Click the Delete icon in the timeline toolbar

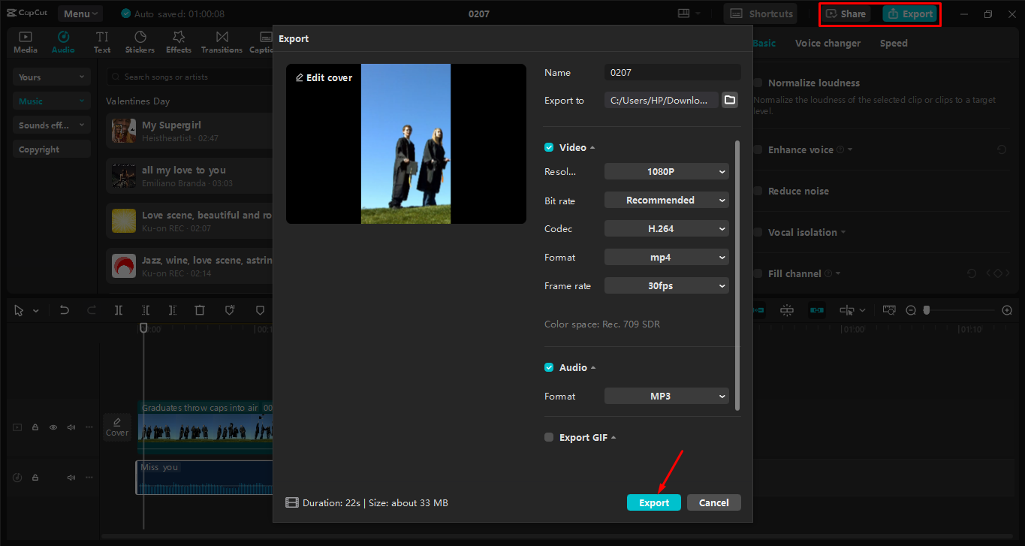pyautogui.click(x=200, y=309)
